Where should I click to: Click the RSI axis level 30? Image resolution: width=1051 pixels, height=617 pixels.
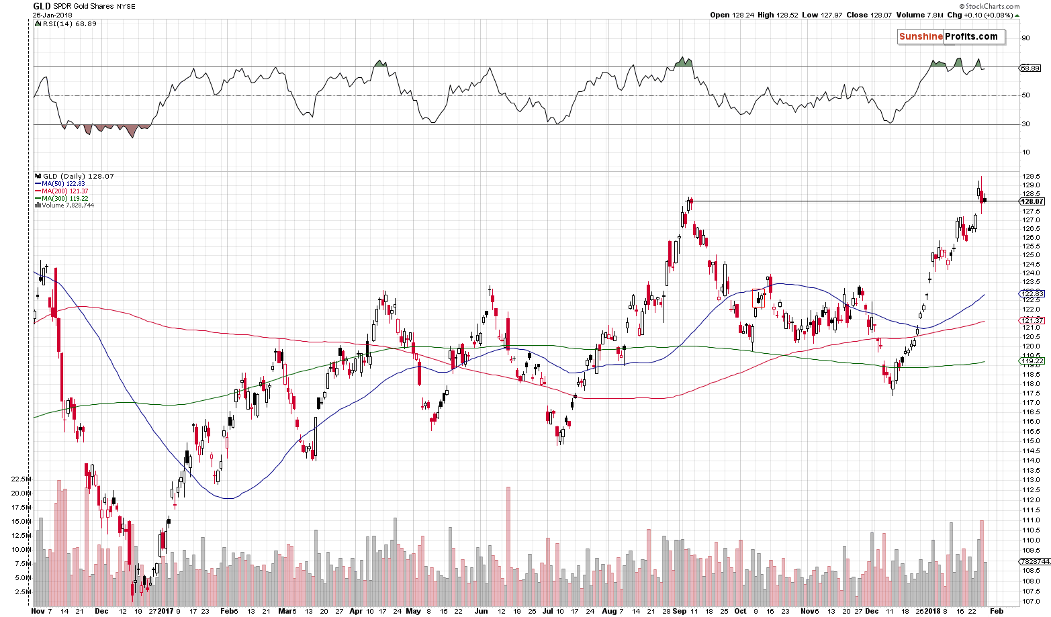[1025, 124]
